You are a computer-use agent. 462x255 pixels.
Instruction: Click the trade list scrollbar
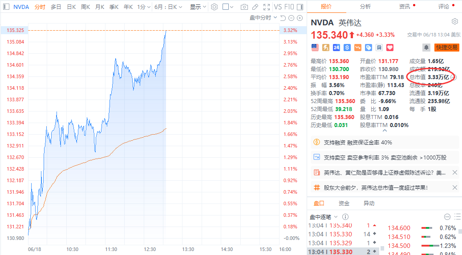point(382,240)
